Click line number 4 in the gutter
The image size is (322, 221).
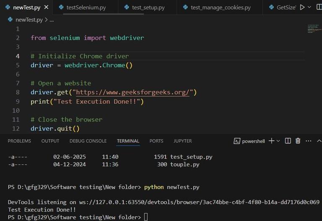(x=18, y=56)
